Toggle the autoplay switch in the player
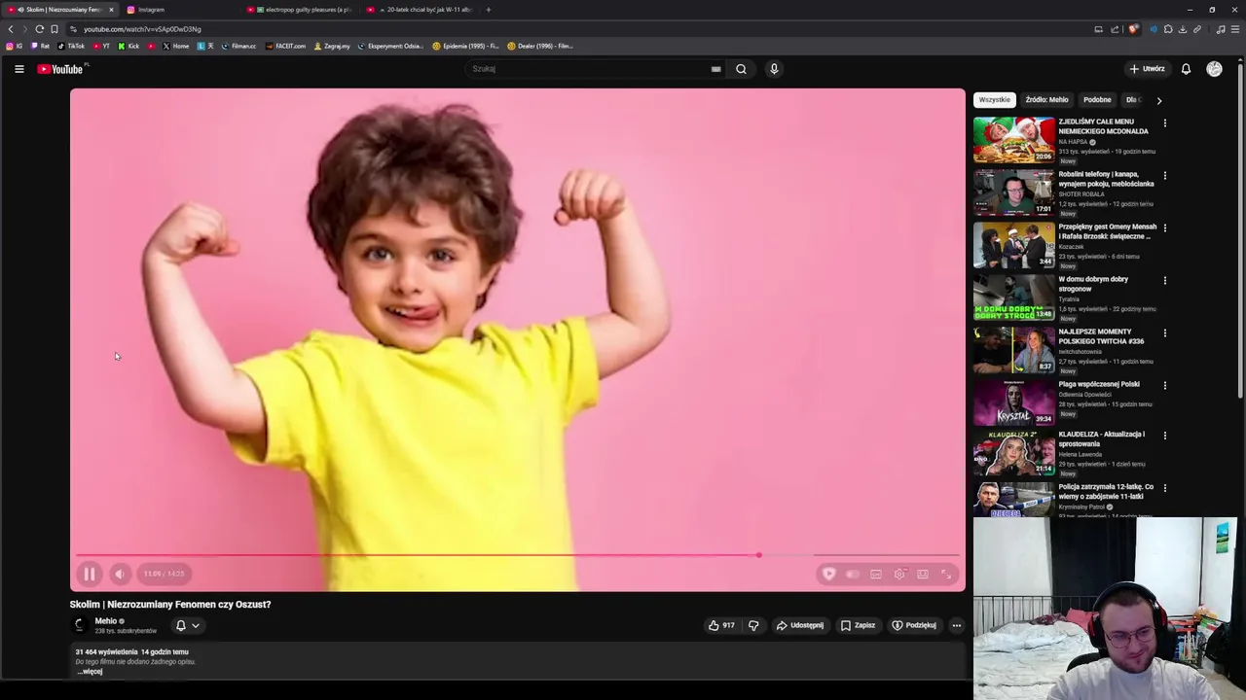Viewport: 1246px width, 700px height. tap(853, 575)
